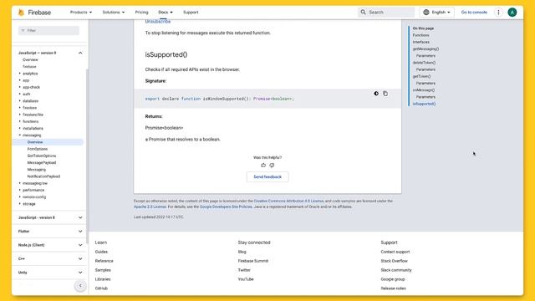This screenshot has width=535, height=301.
Task: Open the three-dot options menu
Action: pyautogui.click(x=498, y=13)
